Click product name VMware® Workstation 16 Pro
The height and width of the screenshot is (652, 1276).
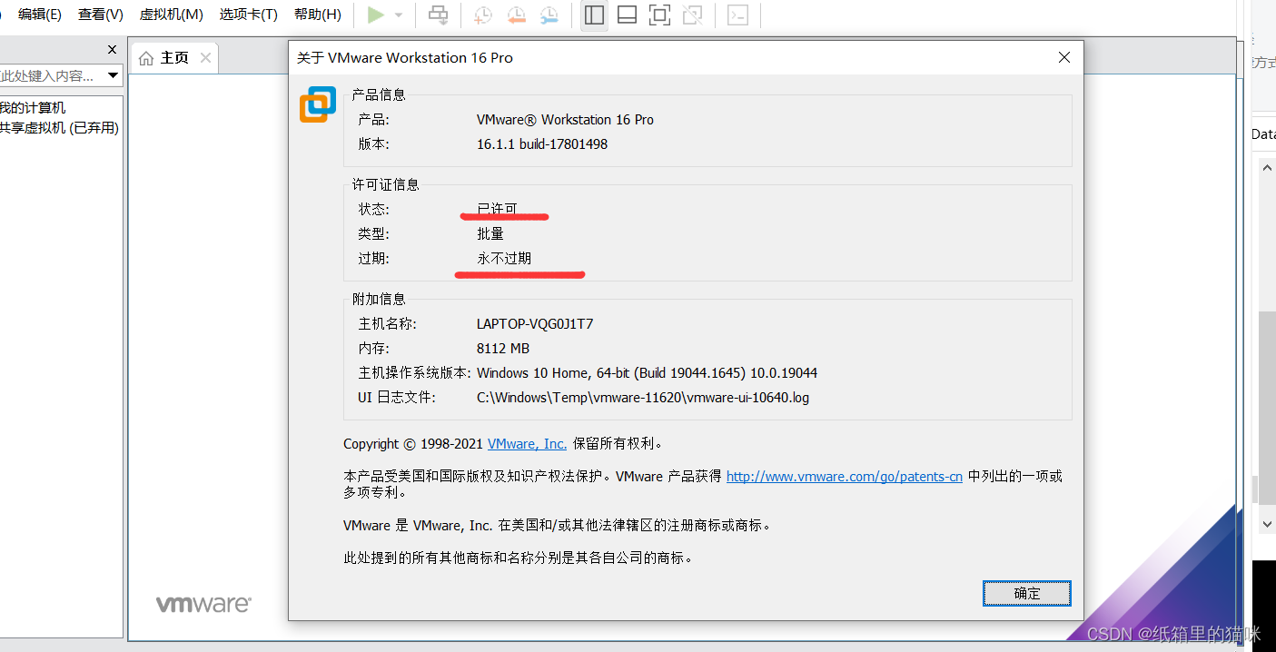pos(565,120)
